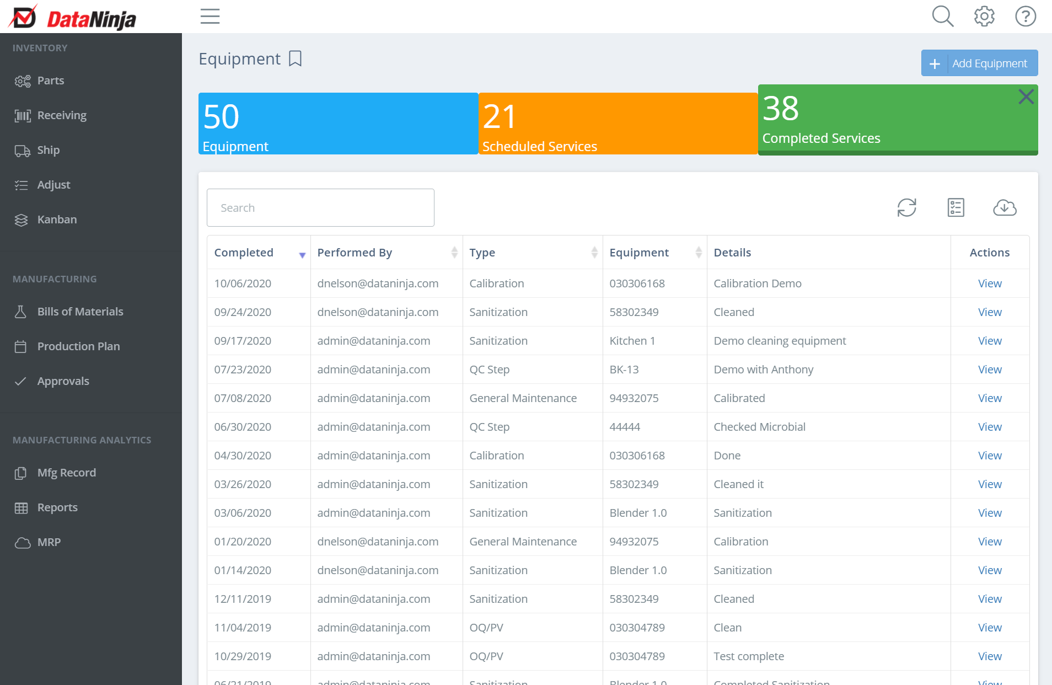View the 09/24/2020 Sanitization record
The height and width of the screenshot is (685, 1052).
point(990,312)
